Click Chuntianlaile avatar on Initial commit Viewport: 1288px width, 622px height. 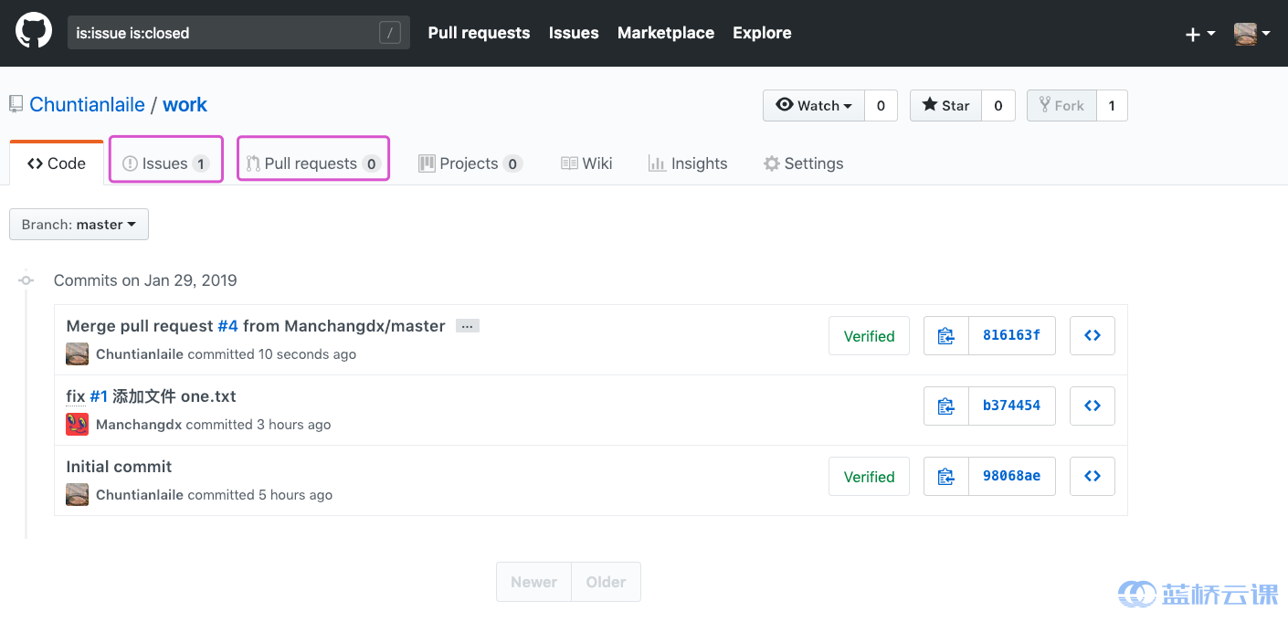click(x=78, y=494)
